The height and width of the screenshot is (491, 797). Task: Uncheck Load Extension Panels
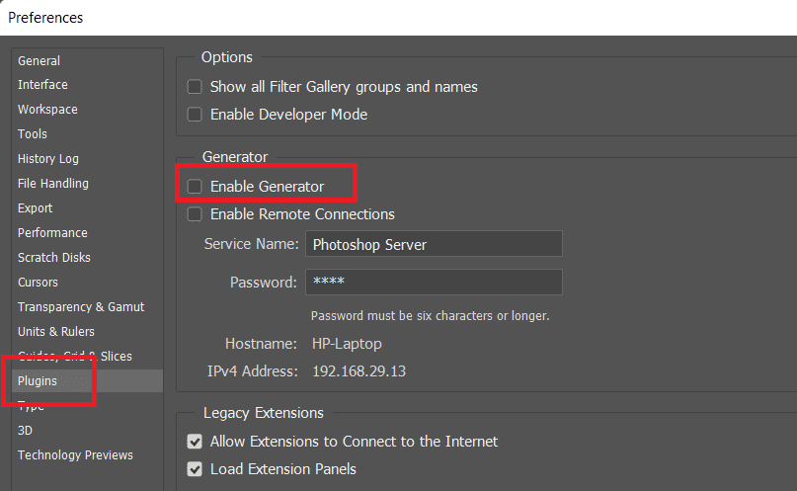click(x=195, y=468)
